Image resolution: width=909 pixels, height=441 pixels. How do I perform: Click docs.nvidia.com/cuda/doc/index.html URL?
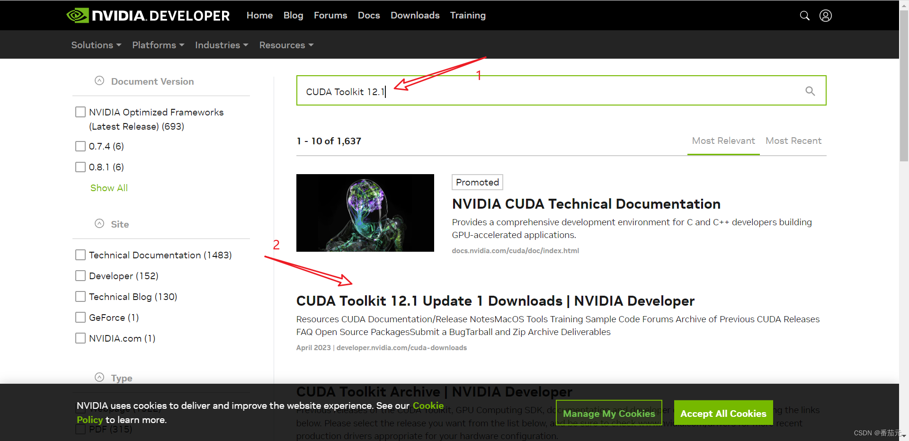515,251
